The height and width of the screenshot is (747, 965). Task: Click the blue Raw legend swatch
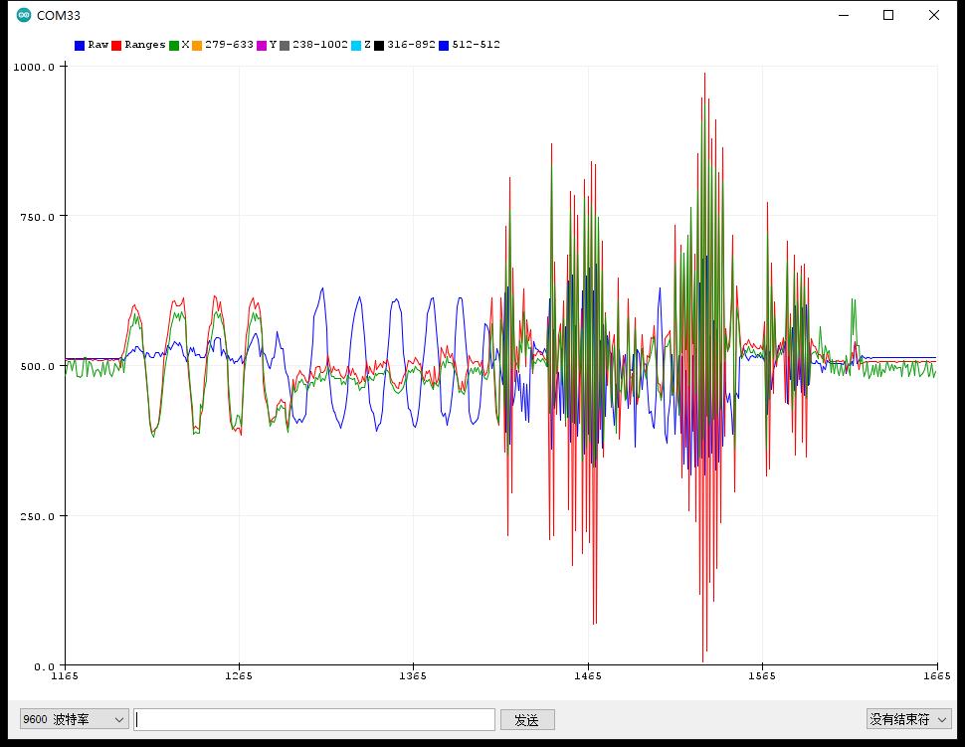[x=80, y=46]
